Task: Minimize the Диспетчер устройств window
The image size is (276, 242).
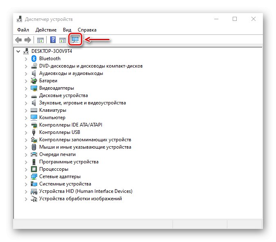Action: click(x=216, y=19)
